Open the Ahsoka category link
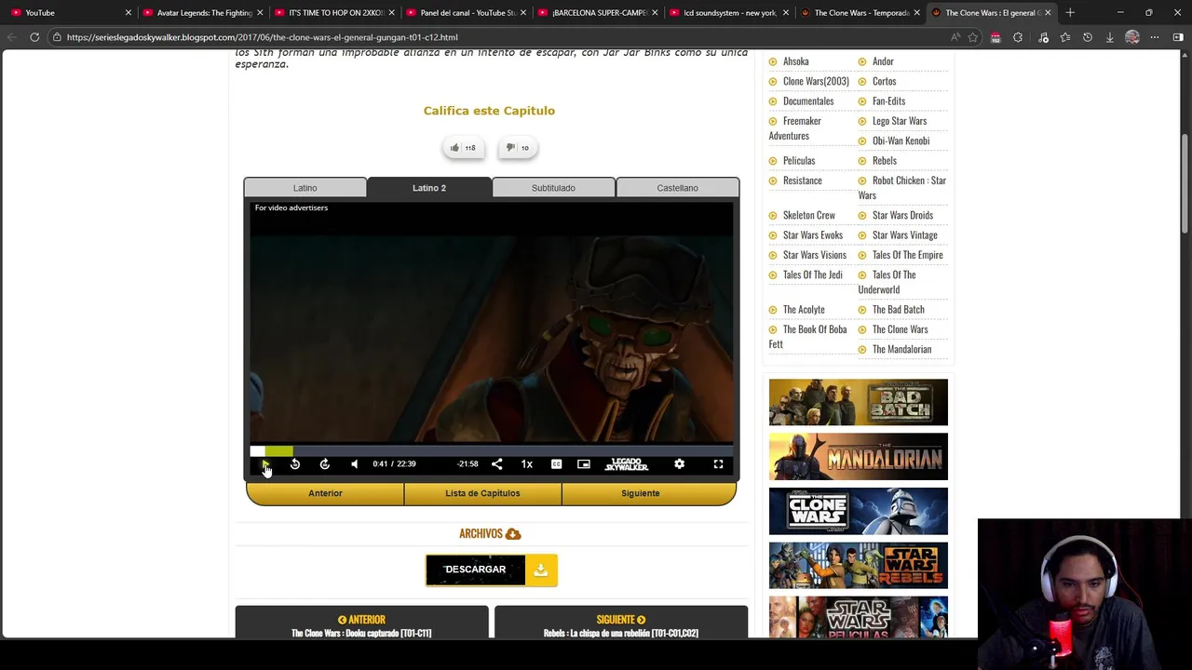The width and height of the screenshot is (1192, 670). (796, 61)
